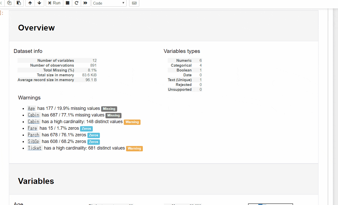Click the Dataset info title
Image resolution: width=338 pixels, height=205 pixels.
28,51
